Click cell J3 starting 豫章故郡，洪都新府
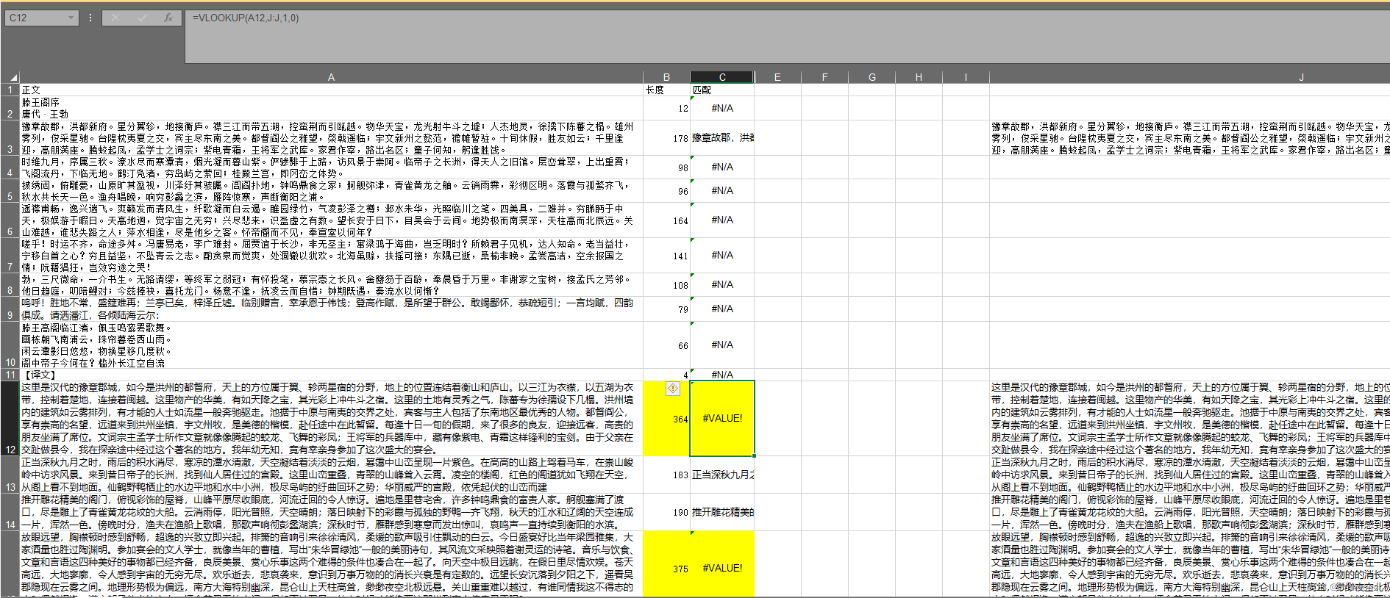The height and width of the screenshot is (598, 1390). (x=1189, y=137)
